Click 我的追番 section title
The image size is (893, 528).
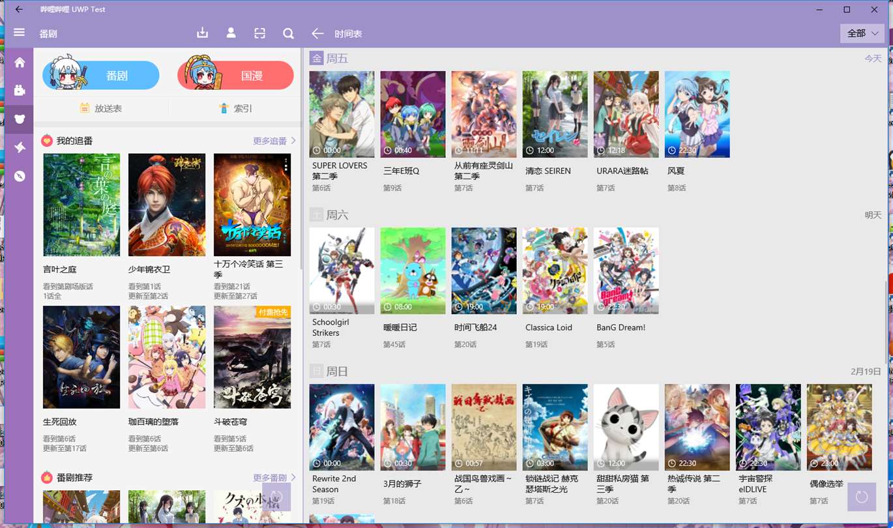pos(74,141)
